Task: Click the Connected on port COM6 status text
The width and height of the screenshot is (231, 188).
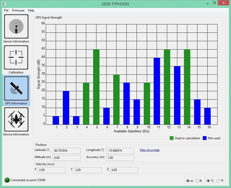Action: pos(28,180)
